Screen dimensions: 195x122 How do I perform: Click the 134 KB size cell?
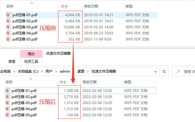click(x=73, y=115)
